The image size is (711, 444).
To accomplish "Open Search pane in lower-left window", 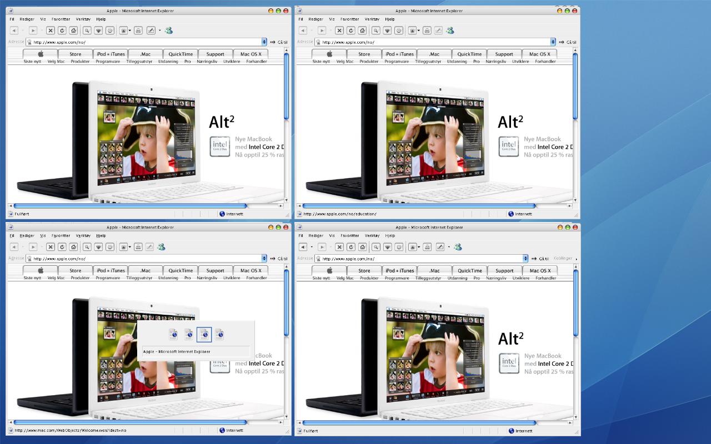I will [x=87, y=247].
